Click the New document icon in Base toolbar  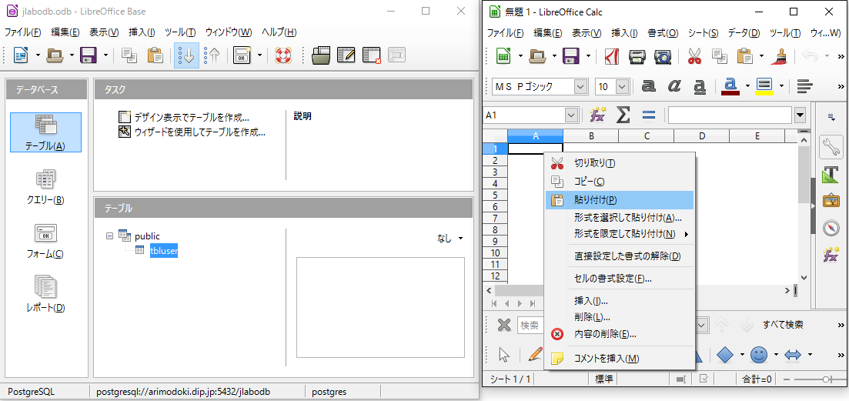21,55
